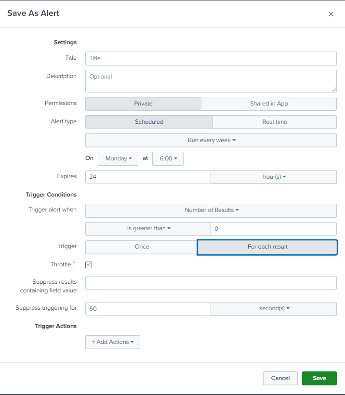Set Permissions to Private
The image size is (345, 395).
(x=143, y=104)
